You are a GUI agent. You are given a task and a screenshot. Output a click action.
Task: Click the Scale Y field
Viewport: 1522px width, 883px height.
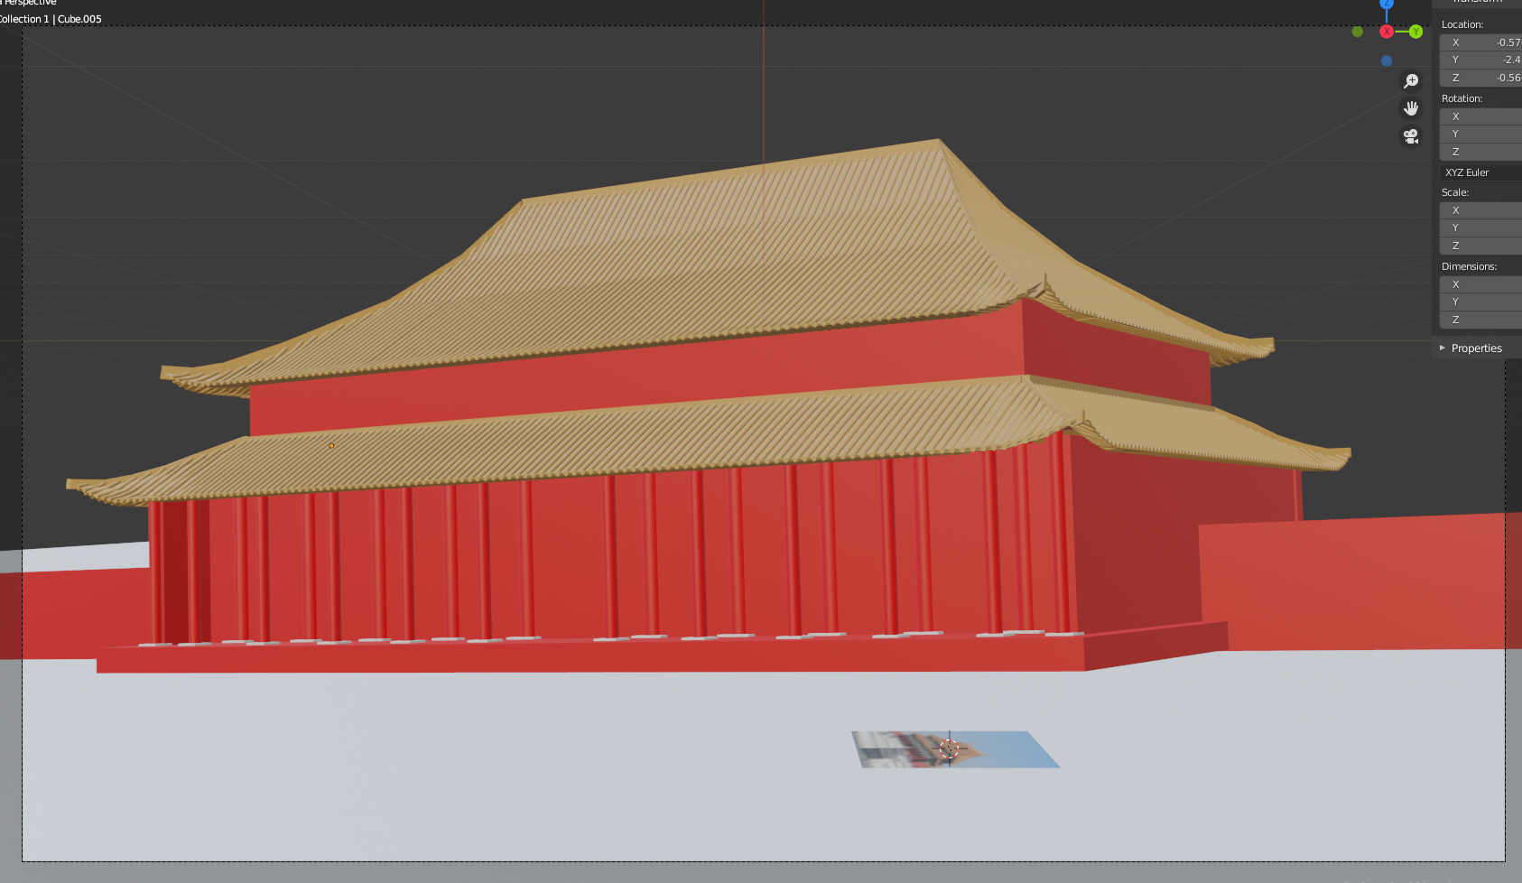tap(1480, 228)
